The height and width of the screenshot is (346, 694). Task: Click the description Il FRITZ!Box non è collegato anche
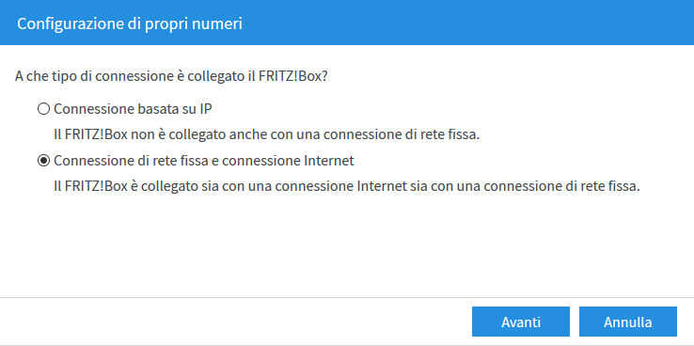(266, 134)
